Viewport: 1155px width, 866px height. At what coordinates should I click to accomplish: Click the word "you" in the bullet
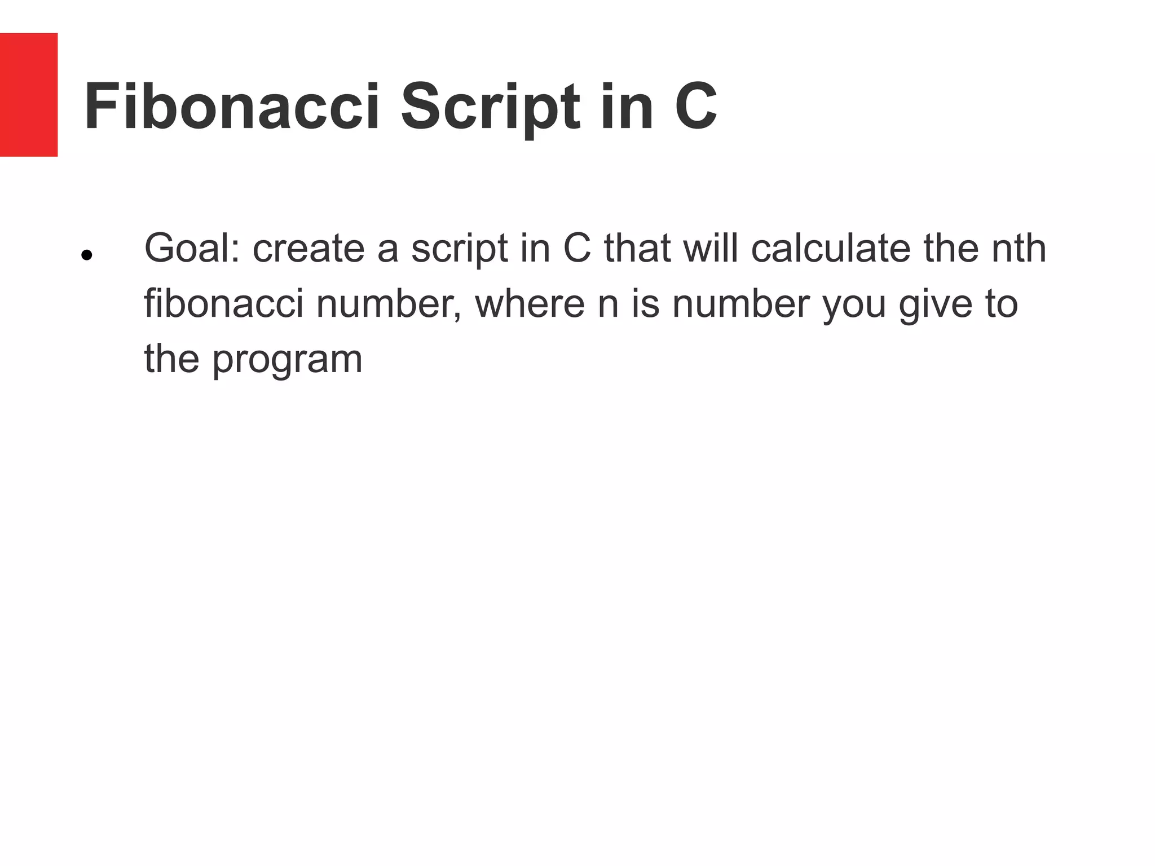tap(854, 304)
